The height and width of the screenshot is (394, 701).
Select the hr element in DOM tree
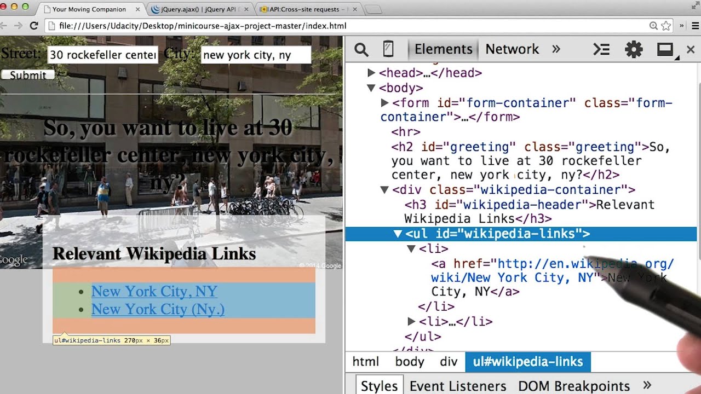coord(406,132)
